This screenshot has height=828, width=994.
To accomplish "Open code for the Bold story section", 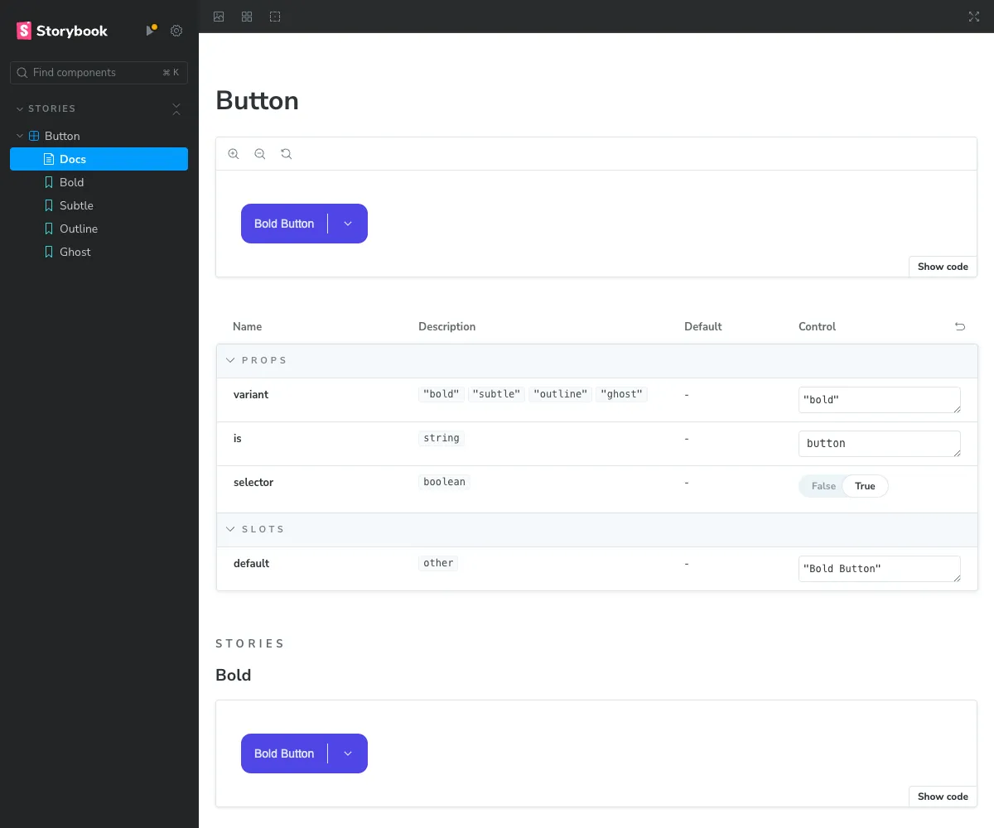I will point(942,796).
